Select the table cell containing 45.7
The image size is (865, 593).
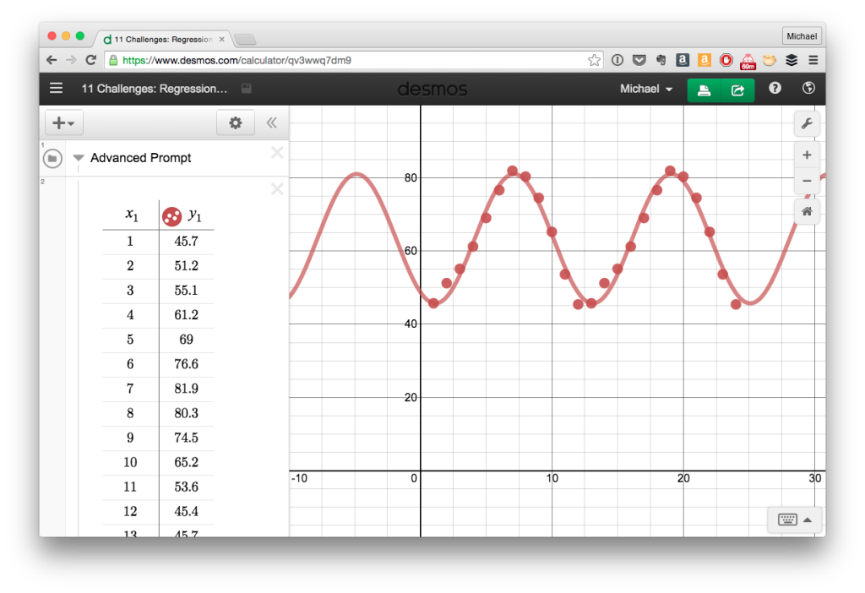tap(186, 242)
